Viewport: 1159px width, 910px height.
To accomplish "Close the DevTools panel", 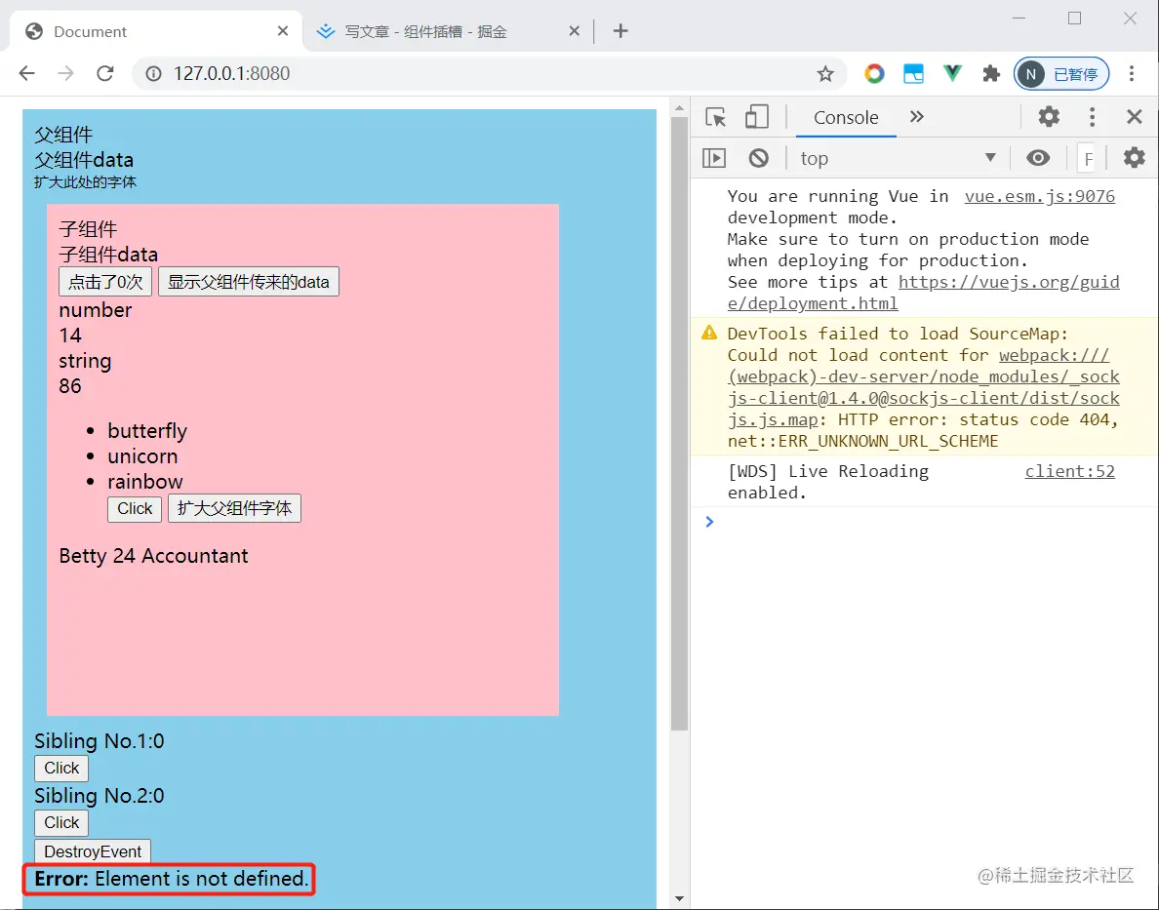I will tap(1134, 117).
